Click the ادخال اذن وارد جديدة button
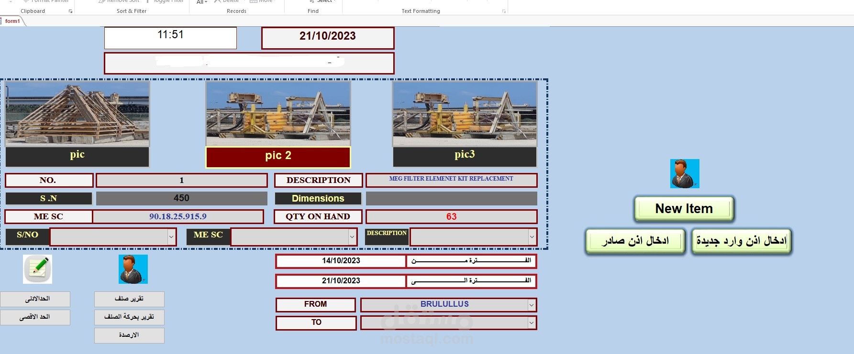Screen dimensions: 854x354 742,241
